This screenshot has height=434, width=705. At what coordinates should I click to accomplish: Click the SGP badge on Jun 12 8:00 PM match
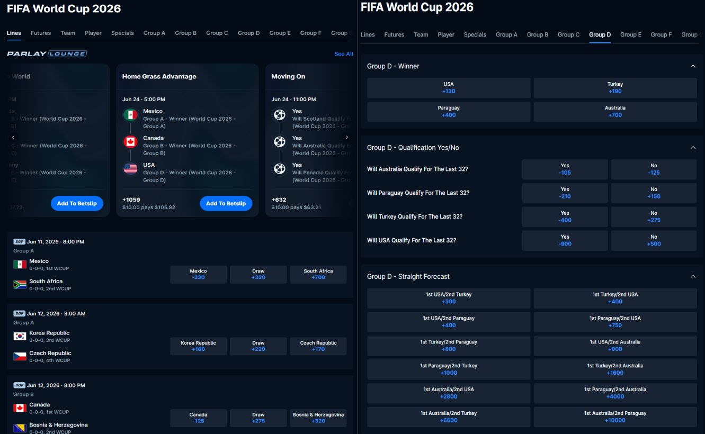pos(19,386)
